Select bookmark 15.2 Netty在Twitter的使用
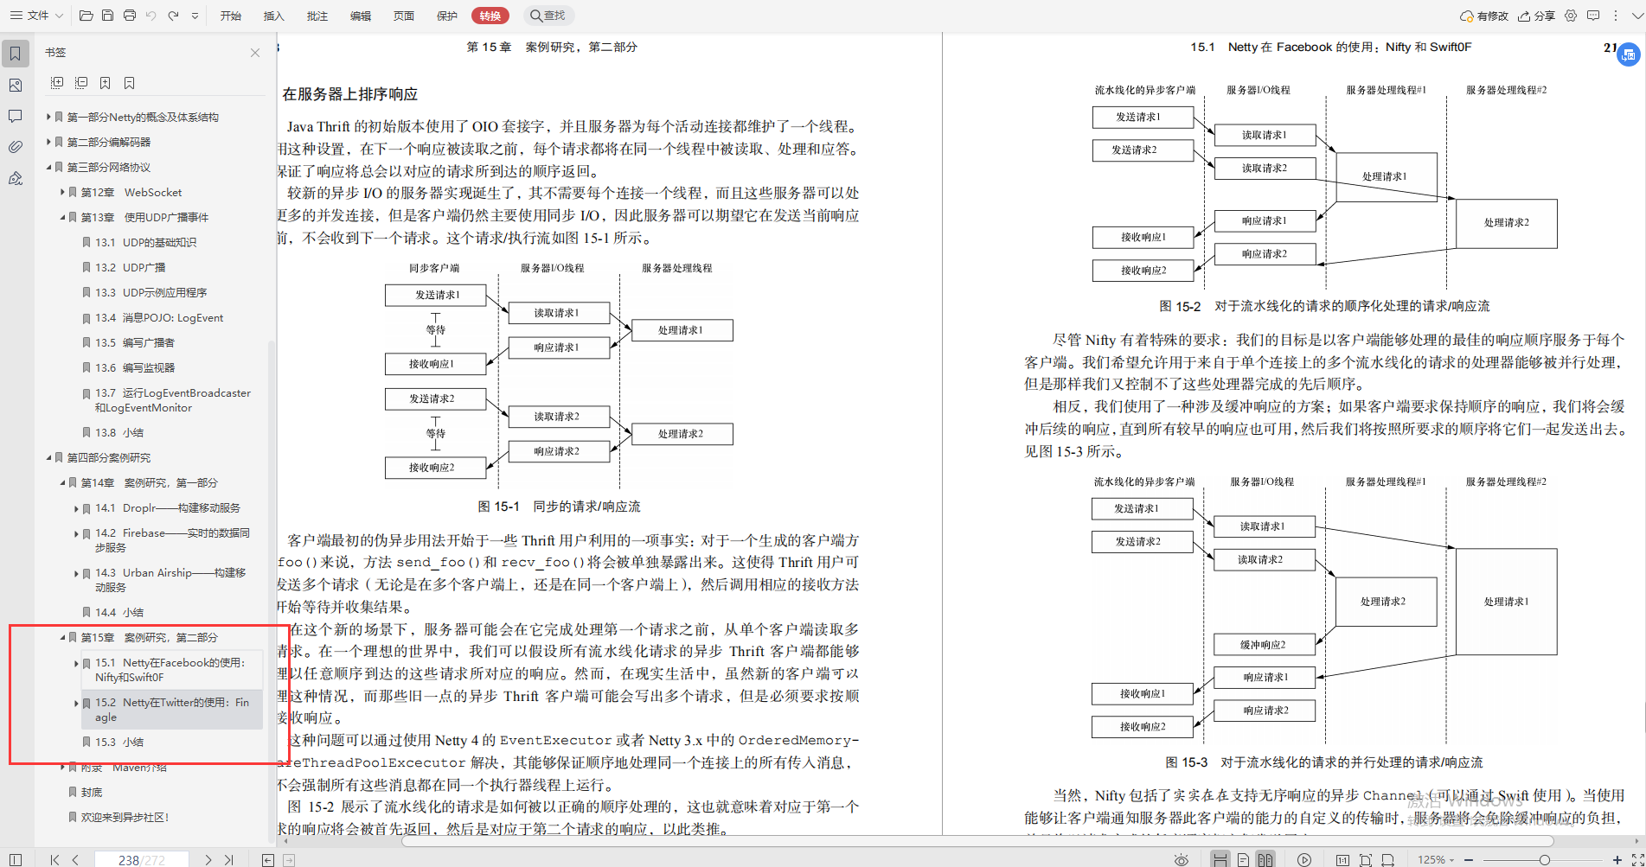The height and width of the screenshot is (867, 1646). click(x=172, y=710)
